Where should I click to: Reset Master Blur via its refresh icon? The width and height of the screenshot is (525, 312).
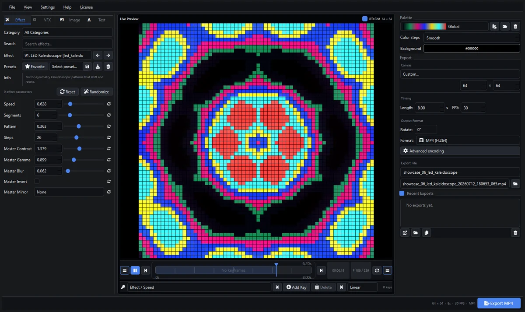(x=108, y=171)
